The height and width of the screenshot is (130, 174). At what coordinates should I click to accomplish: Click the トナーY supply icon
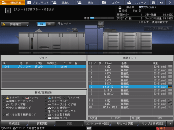(7, 98)
